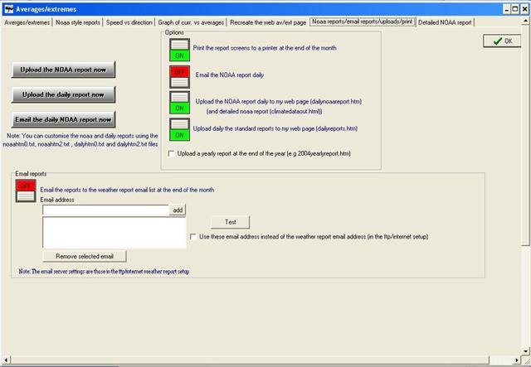Viewport: 531px width, 367px height.
Task: Switch to the Noaa style reports tab
Action: click(x=78, y=22)
